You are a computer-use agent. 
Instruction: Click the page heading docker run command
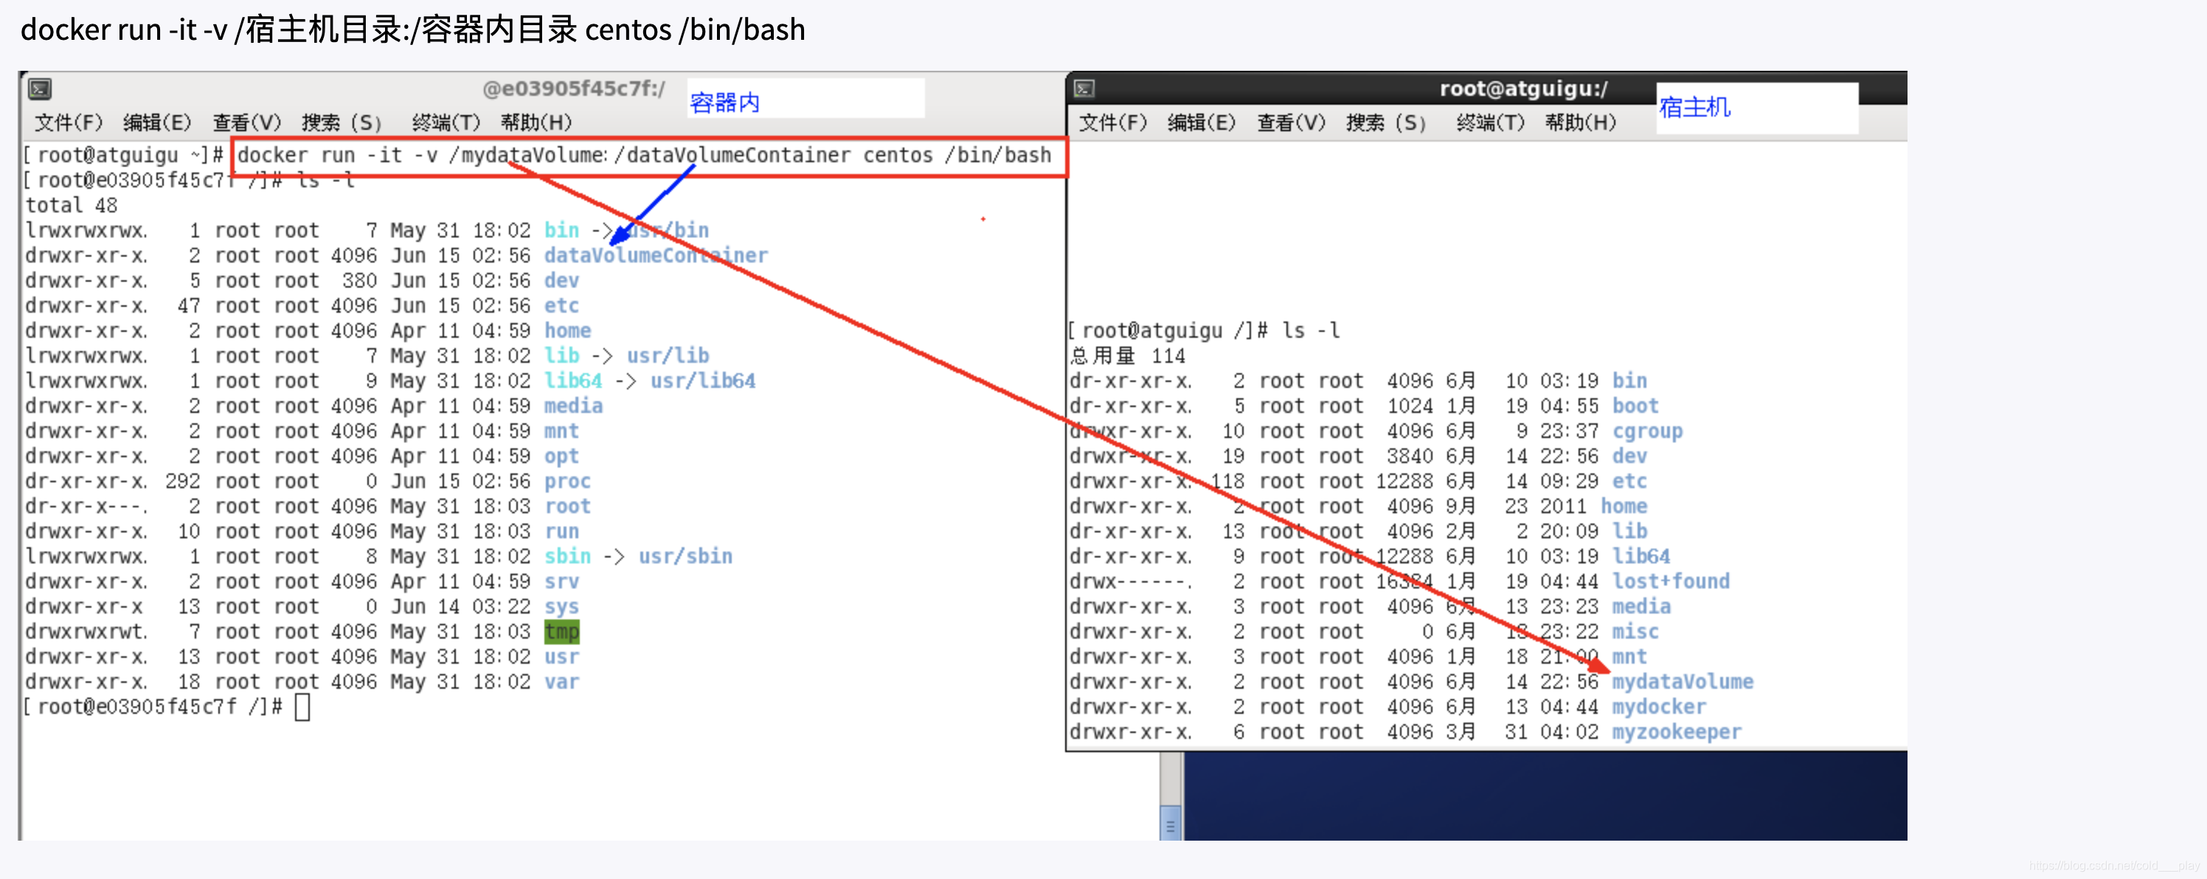(413, 29)
